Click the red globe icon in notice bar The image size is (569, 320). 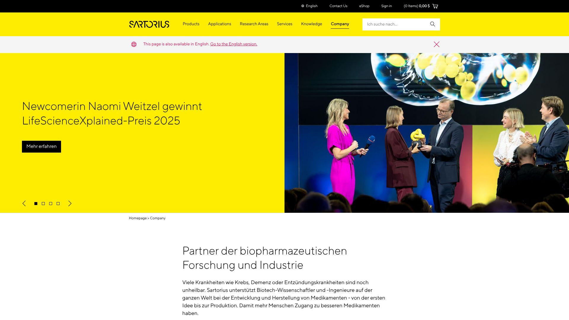(134, 44)
